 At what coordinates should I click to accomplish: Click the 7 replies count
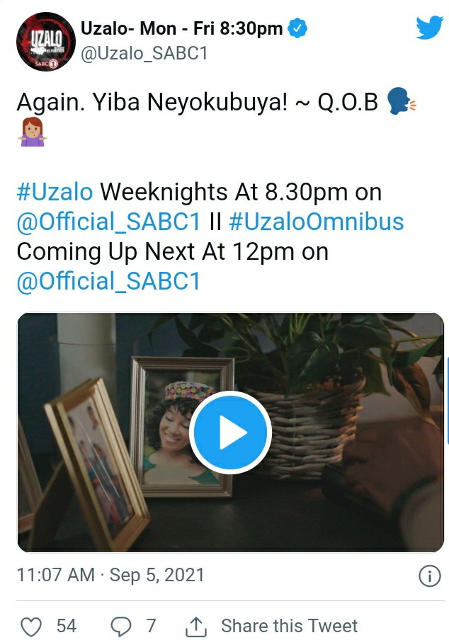click(151, 626)
